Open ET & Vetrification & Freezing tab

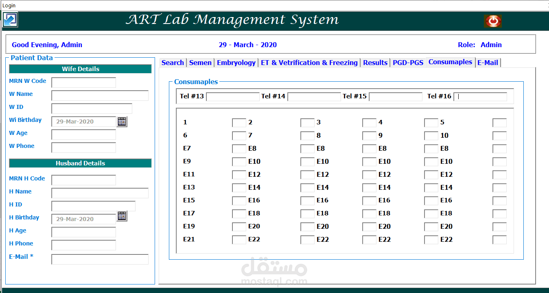pos(309,63)
